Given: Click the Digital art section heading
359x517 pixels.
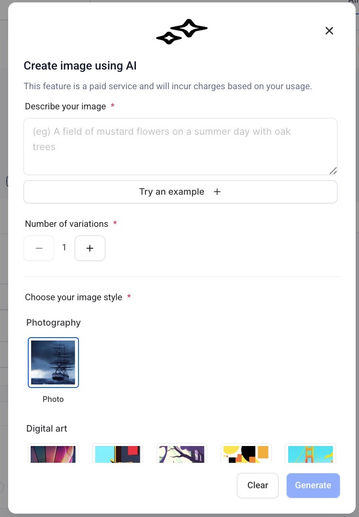Looking at the screenshot, I should click(x=47, y=428).
